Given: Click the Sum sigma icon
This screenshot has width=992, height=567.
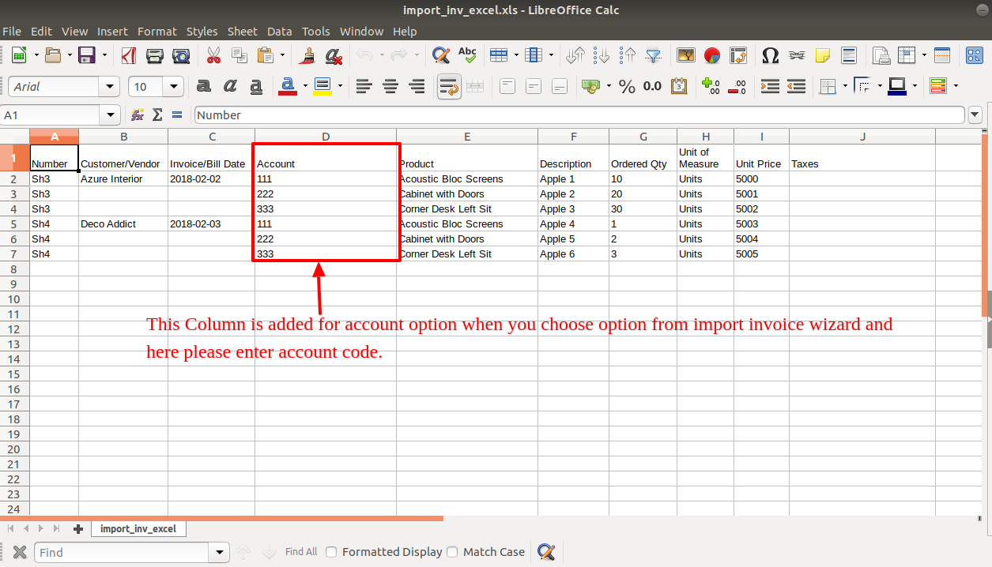Looking at the screenshot, I should 157,115.
